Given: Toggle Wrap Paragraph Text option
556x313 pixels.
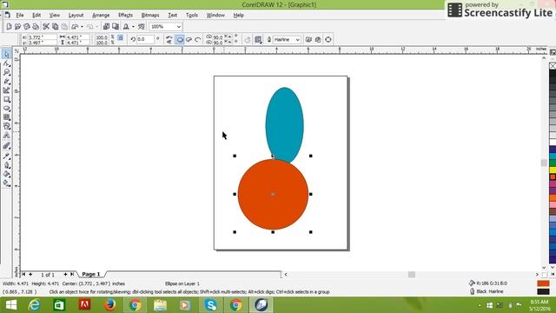Looking at the screenshot, I should point(258,39).
